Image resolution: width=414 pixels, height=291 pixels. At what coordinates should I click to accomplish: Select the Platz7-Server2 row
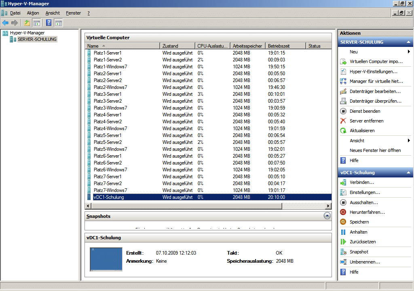[209, 183]
